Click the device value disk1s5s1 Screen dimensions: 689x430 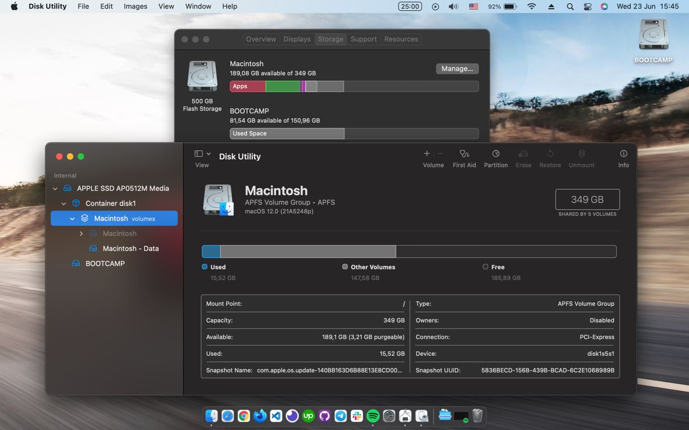[x=601, y=354]
